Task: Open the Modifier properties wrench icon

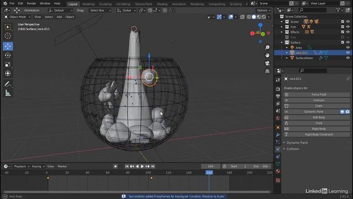Action: click(x=278, y=135)
